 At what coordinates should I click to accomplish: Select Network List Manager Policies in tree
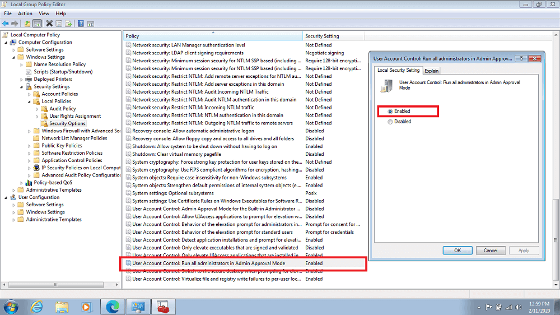[x=74, y=138]
